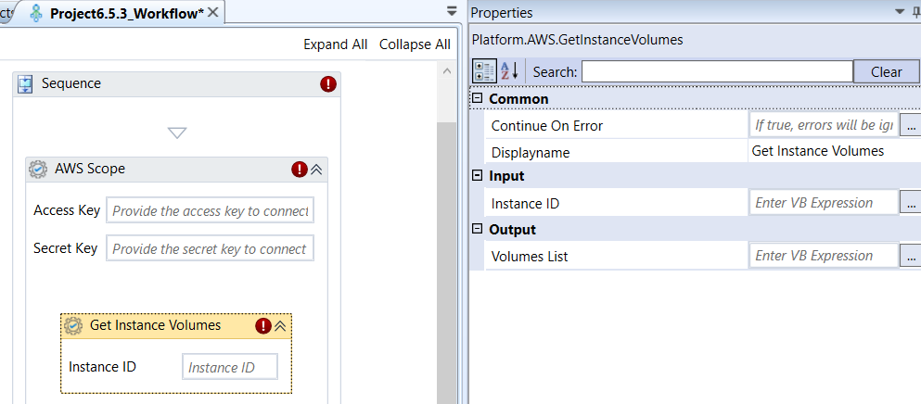Image resolution: width=921 pixels, height=404 pixels.
Task: Click the Secret Key label
Action: coord(65,248)
